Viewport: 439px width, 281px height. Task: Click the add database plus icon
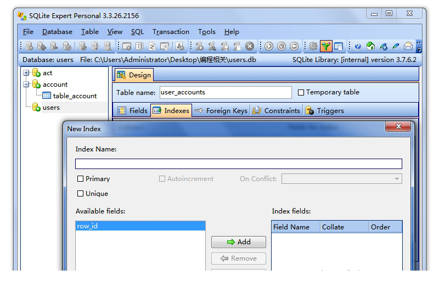click(42, 46)
